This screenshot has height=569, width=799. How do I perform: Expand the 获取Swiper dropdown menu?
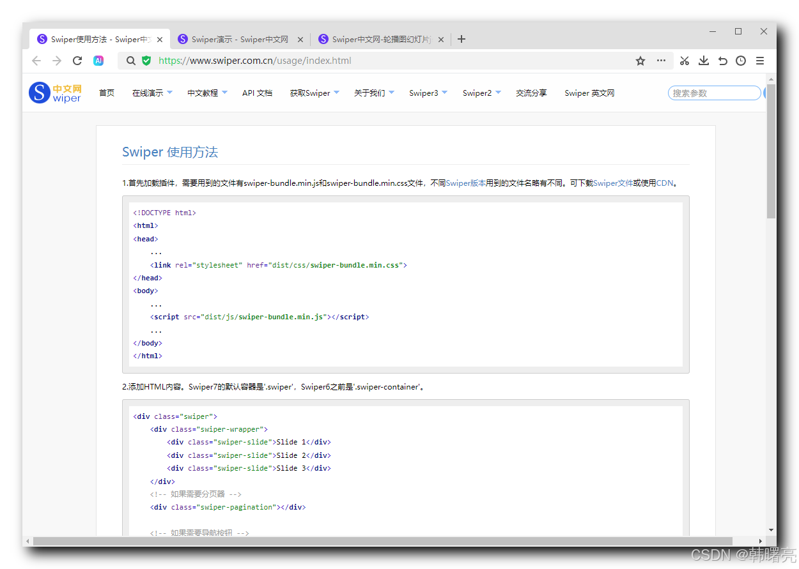314,93
